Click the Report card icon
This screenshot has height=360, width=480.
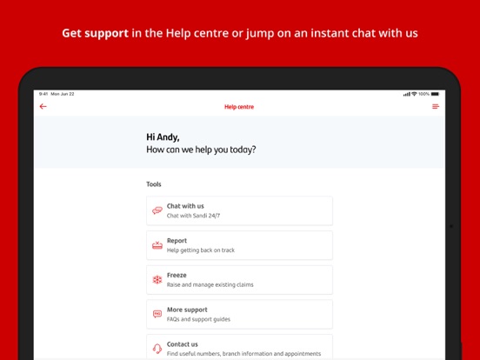click(157, 245)
